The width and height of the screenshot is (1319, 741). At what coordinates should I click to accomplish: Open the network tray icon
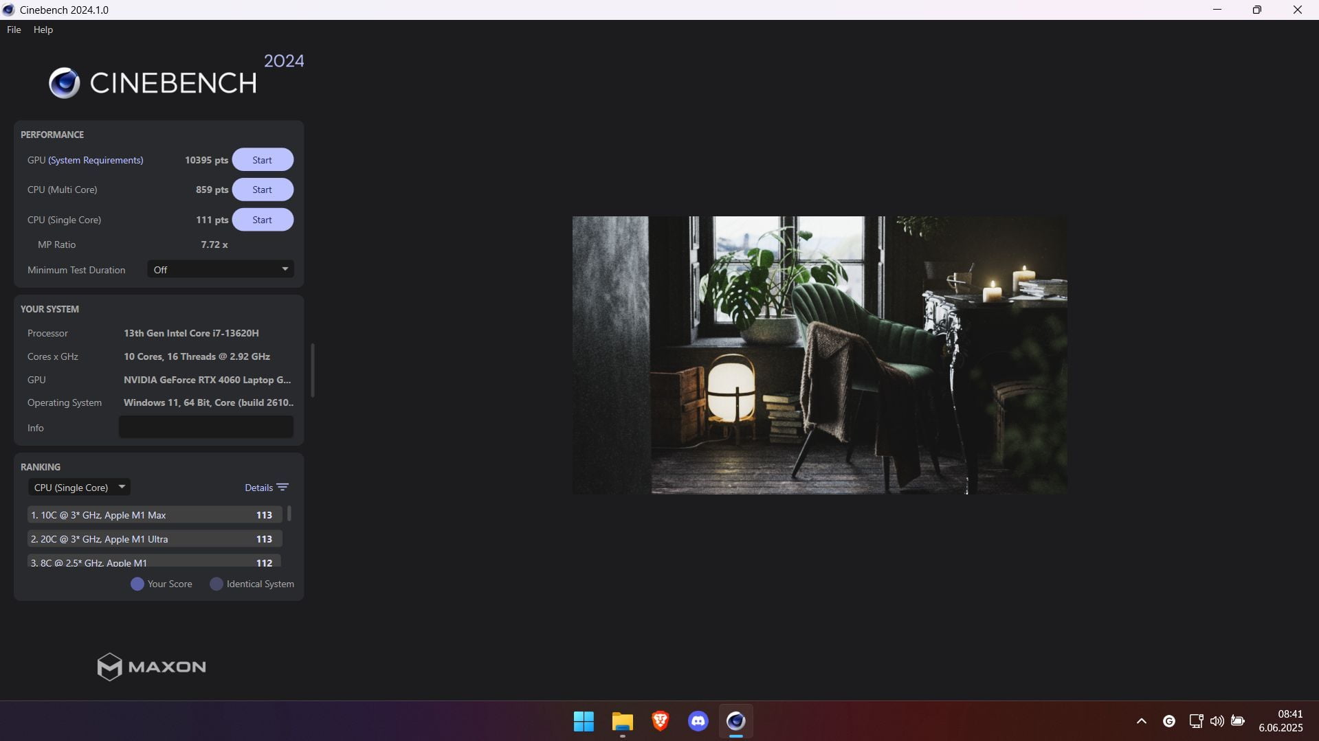point(1196,721)
